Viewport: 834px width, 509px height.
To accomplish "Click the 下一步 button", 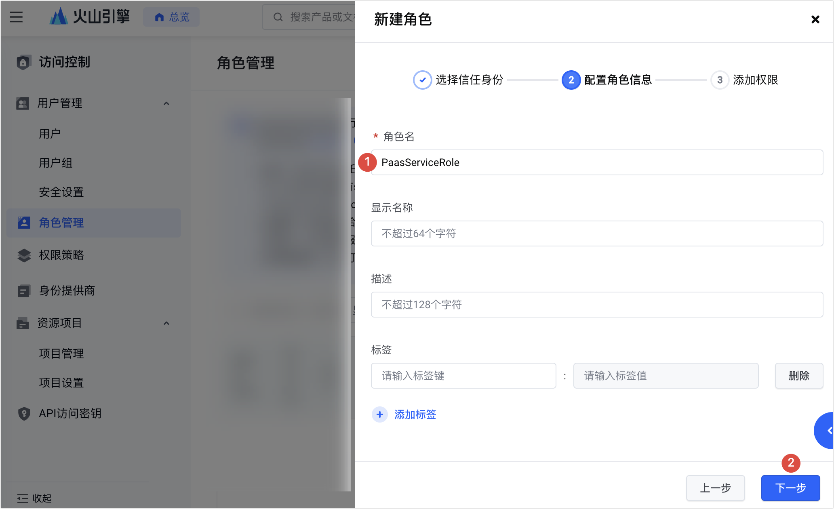I will click(x=790, y=488).
